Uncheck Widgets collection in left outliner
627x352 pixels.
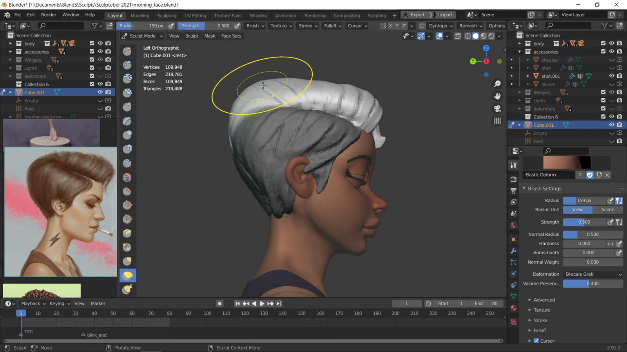point(92,60)
